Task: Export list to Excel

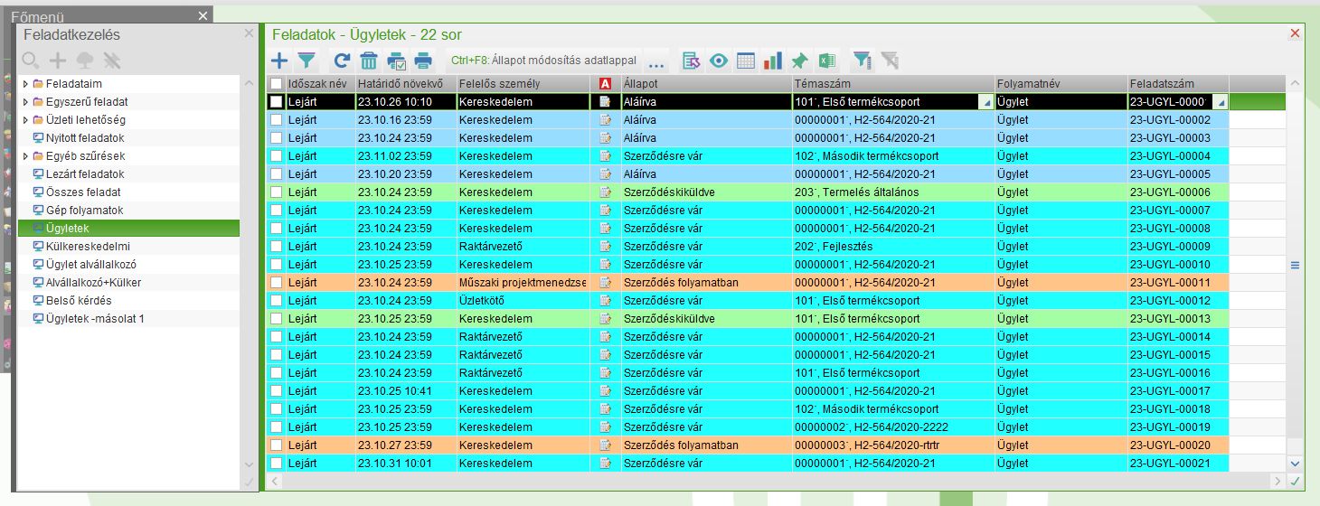Action: click(826, 61)
